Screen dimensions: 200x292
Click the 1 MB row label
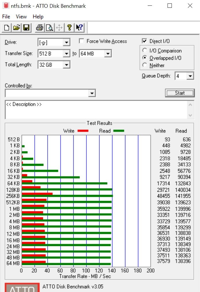14,209
